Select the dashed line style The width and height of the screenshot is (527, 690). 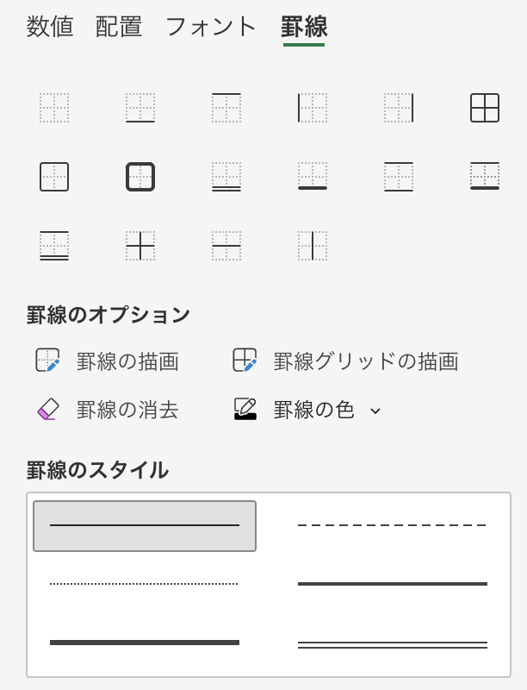tap(392, 525)
